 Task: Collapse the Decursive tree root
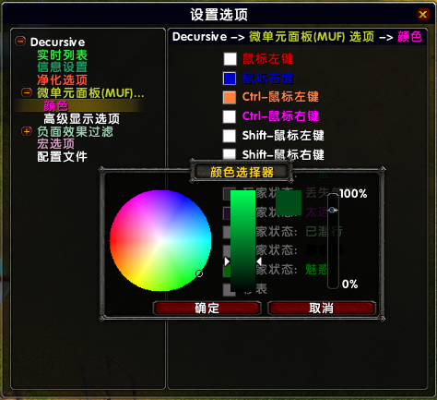pyautogui.click(x=20, y=41)
